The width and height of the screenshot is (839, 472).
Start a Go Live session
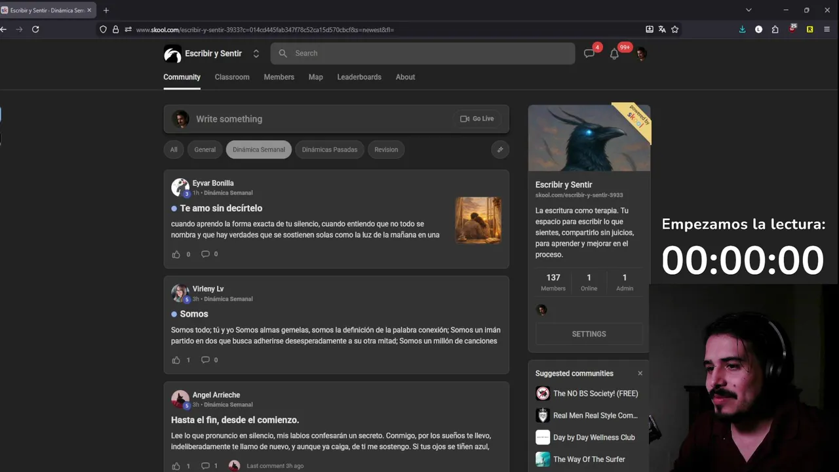(x=477, y=119)
